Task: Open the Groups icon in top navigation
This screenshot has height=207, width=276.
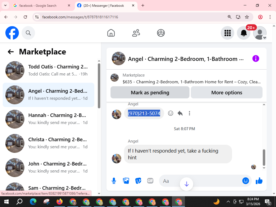Action: 161,33
